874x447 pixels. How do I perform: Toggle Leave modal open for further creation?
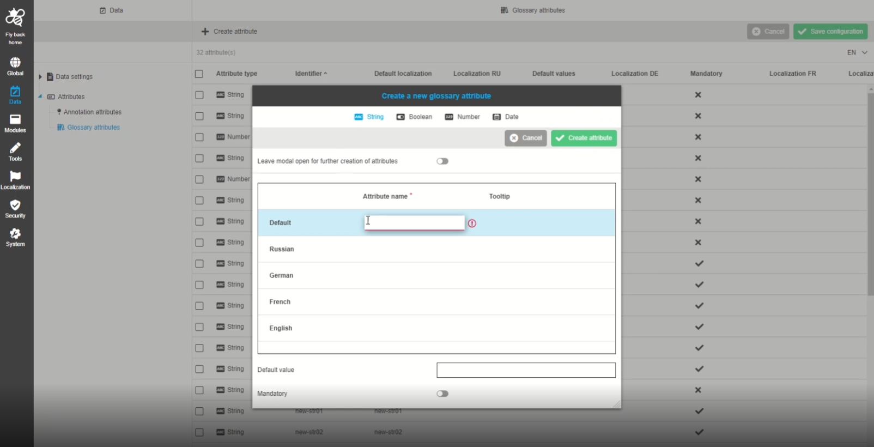coord(442,161)
